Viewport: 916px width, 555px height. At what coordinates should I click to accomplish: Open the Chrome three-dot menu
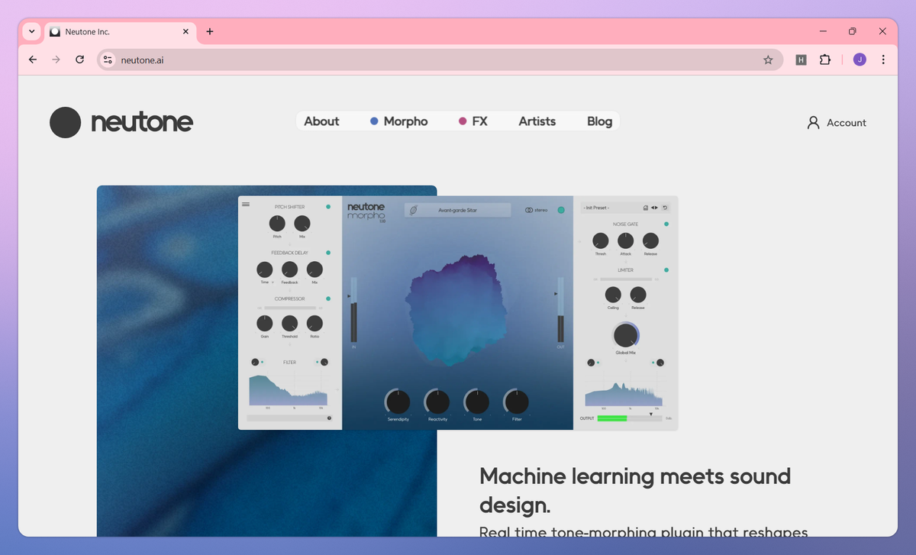pyautogui.click(x=883, y=60)
